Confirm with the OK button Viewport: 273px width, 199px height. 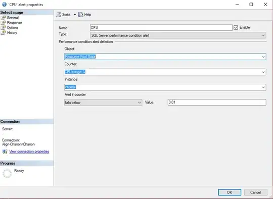[230, 192]
